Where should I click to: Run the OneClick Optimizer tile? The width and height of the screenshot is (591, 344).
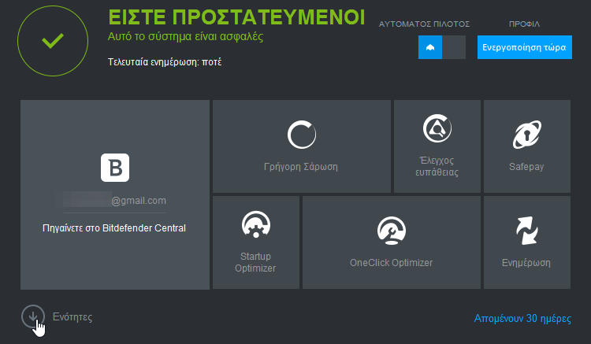coord(391,242)
